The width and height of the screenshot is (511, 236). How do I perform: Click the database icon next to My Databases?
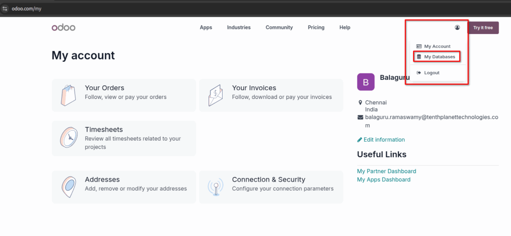[x=419, y=57]
